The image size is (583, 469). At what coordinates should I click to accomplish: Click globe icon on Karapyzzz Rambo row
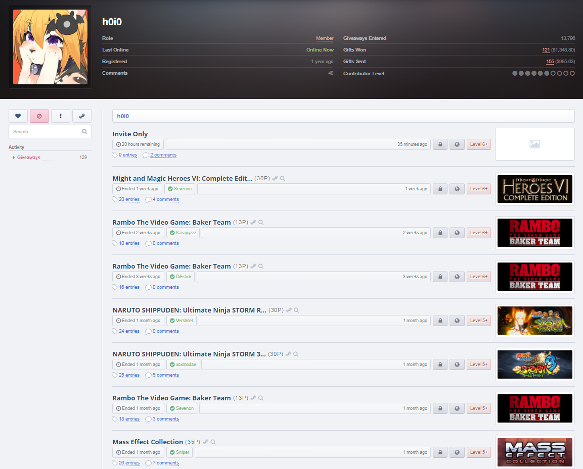(457, 233)
